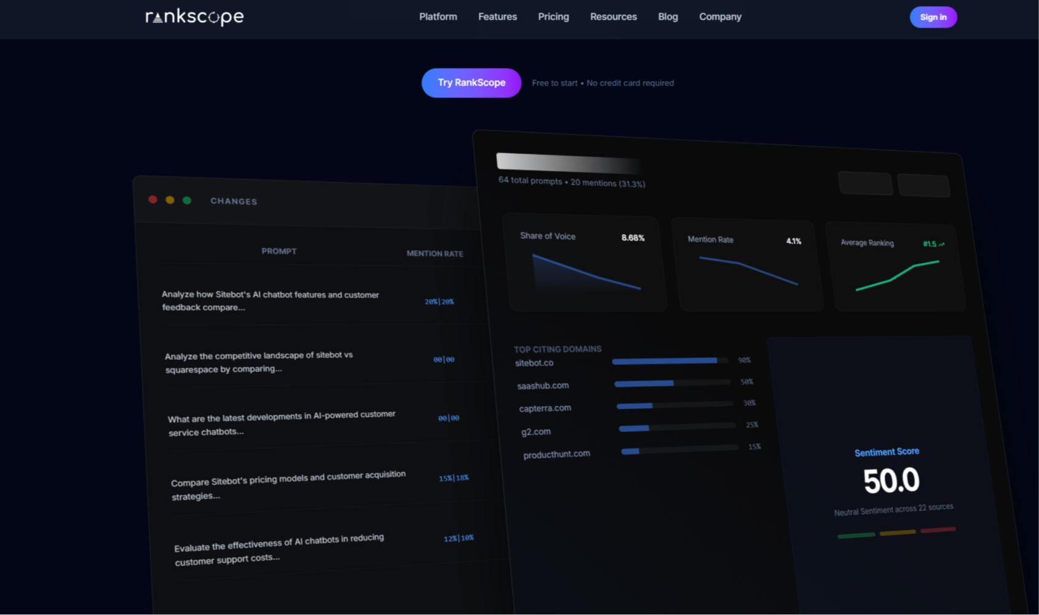Visit the Blog link
Viewport: 1039px width, 615px height.
pyautogui.click(x=668, y=17)
